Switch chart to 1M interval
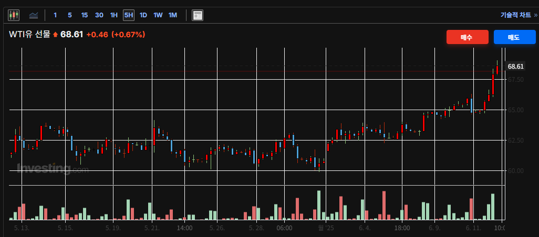The image size is (539, 237). pos(172,15)
